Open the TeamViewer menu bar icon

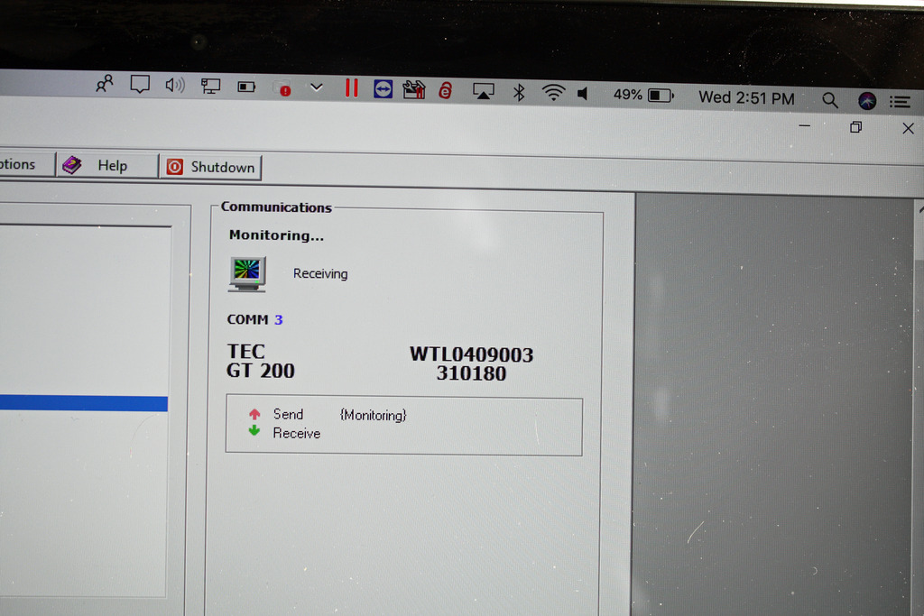coord(383,89)
